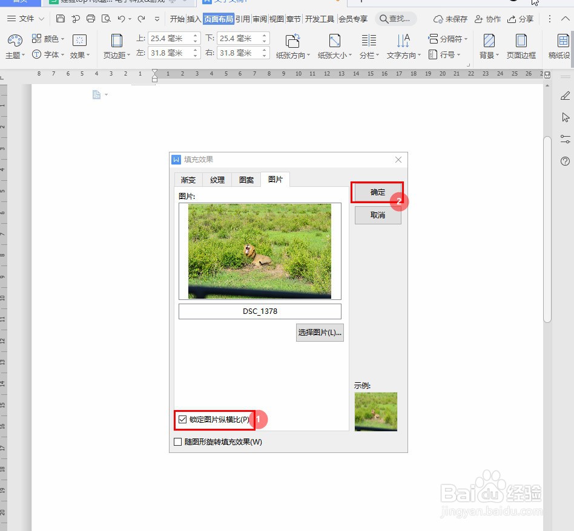
Task: Click the 分享 share icon
Action: point(512,19)
